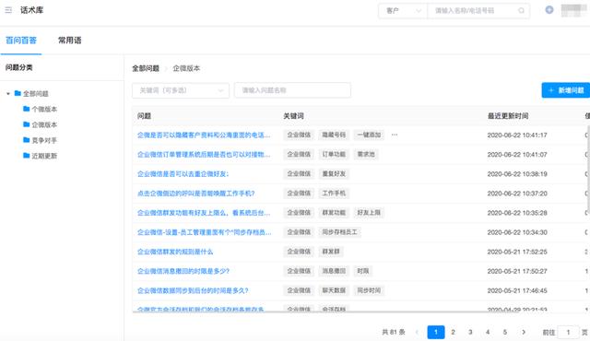Open the 客户 type dropdown
This screenshot has height=341, width=590.
(x=403, y=10)
